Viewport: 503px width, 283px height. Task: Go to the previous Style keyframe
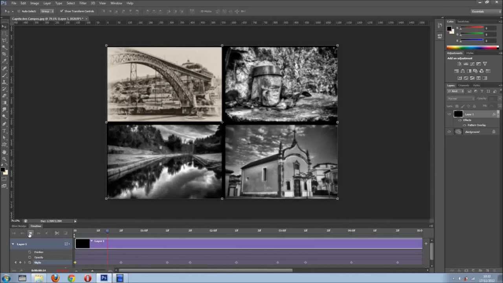(x=16, y=262)
